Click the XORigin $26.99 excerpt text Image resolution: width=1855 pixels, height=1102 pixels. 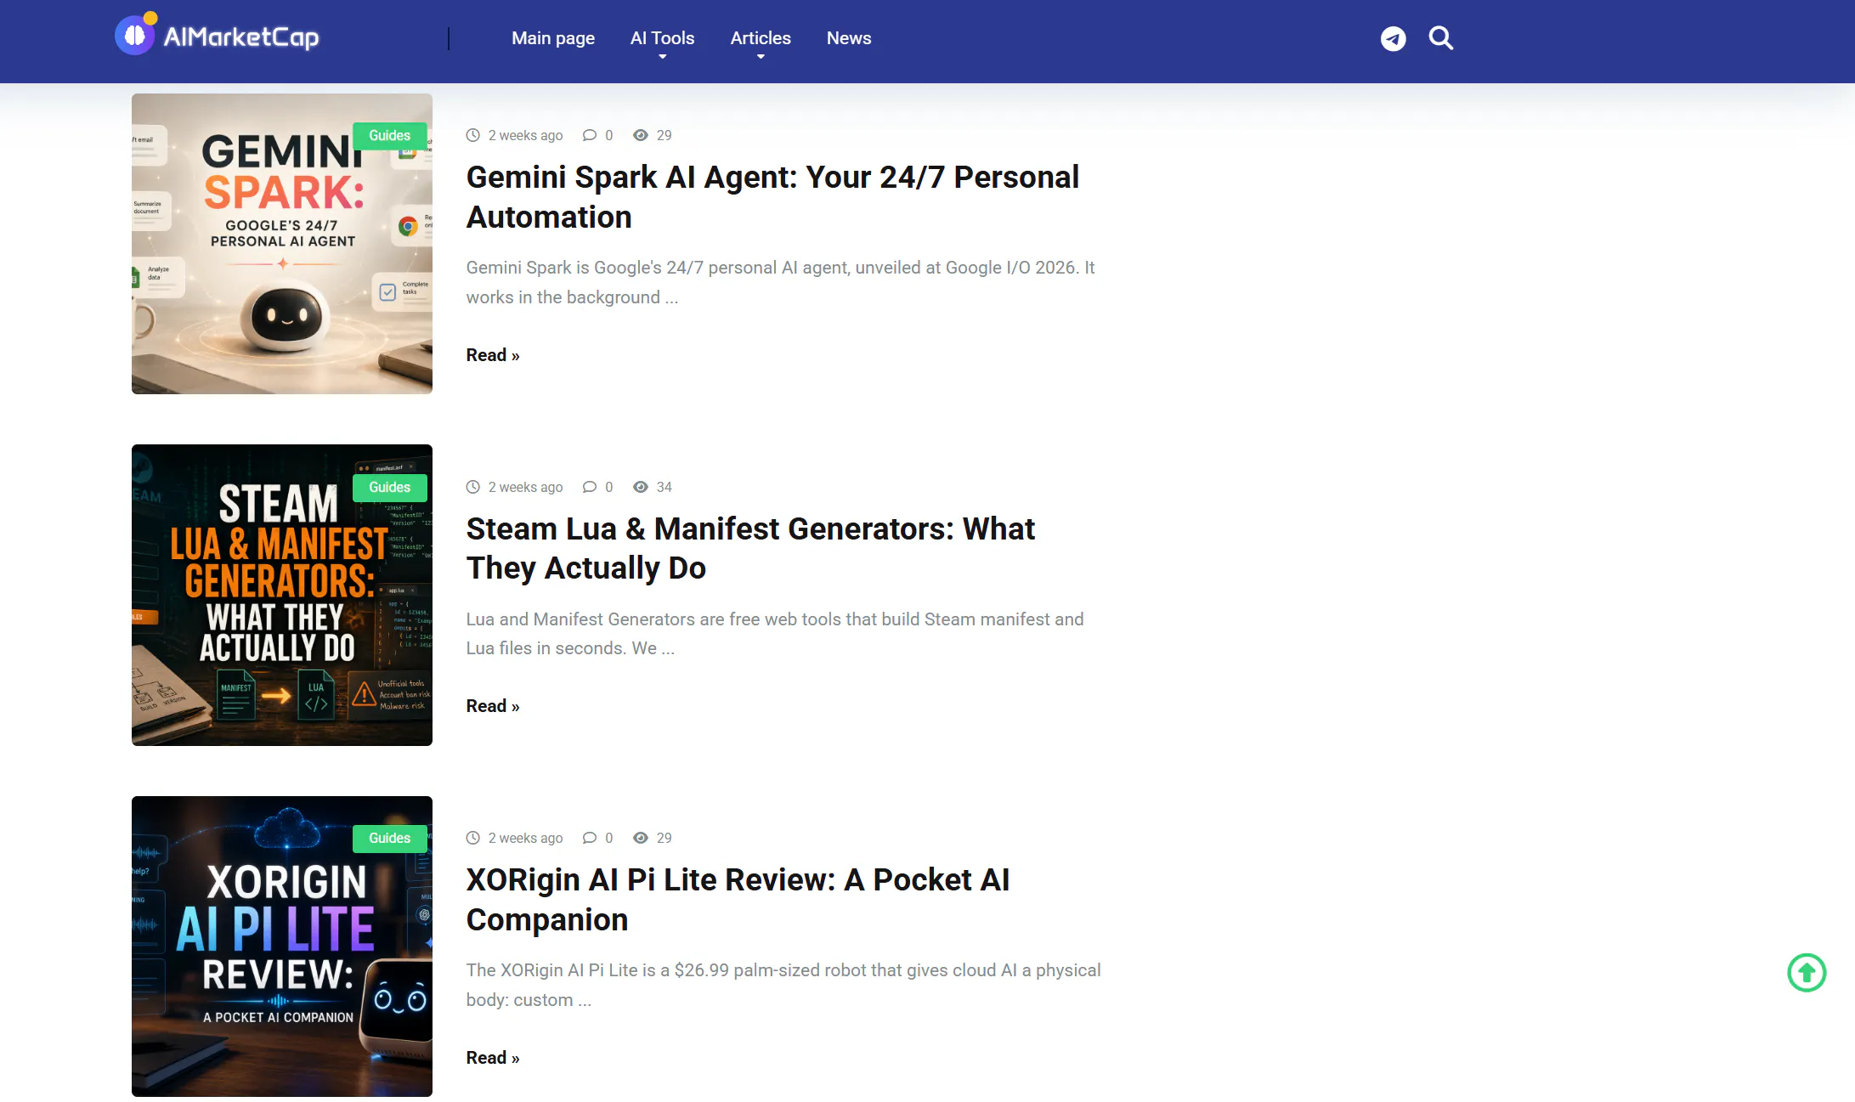coord(783,985)
